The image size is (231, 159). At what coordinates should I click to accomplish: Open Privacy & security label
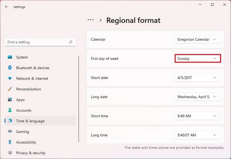pyautogui.click(x=31, y=153)
